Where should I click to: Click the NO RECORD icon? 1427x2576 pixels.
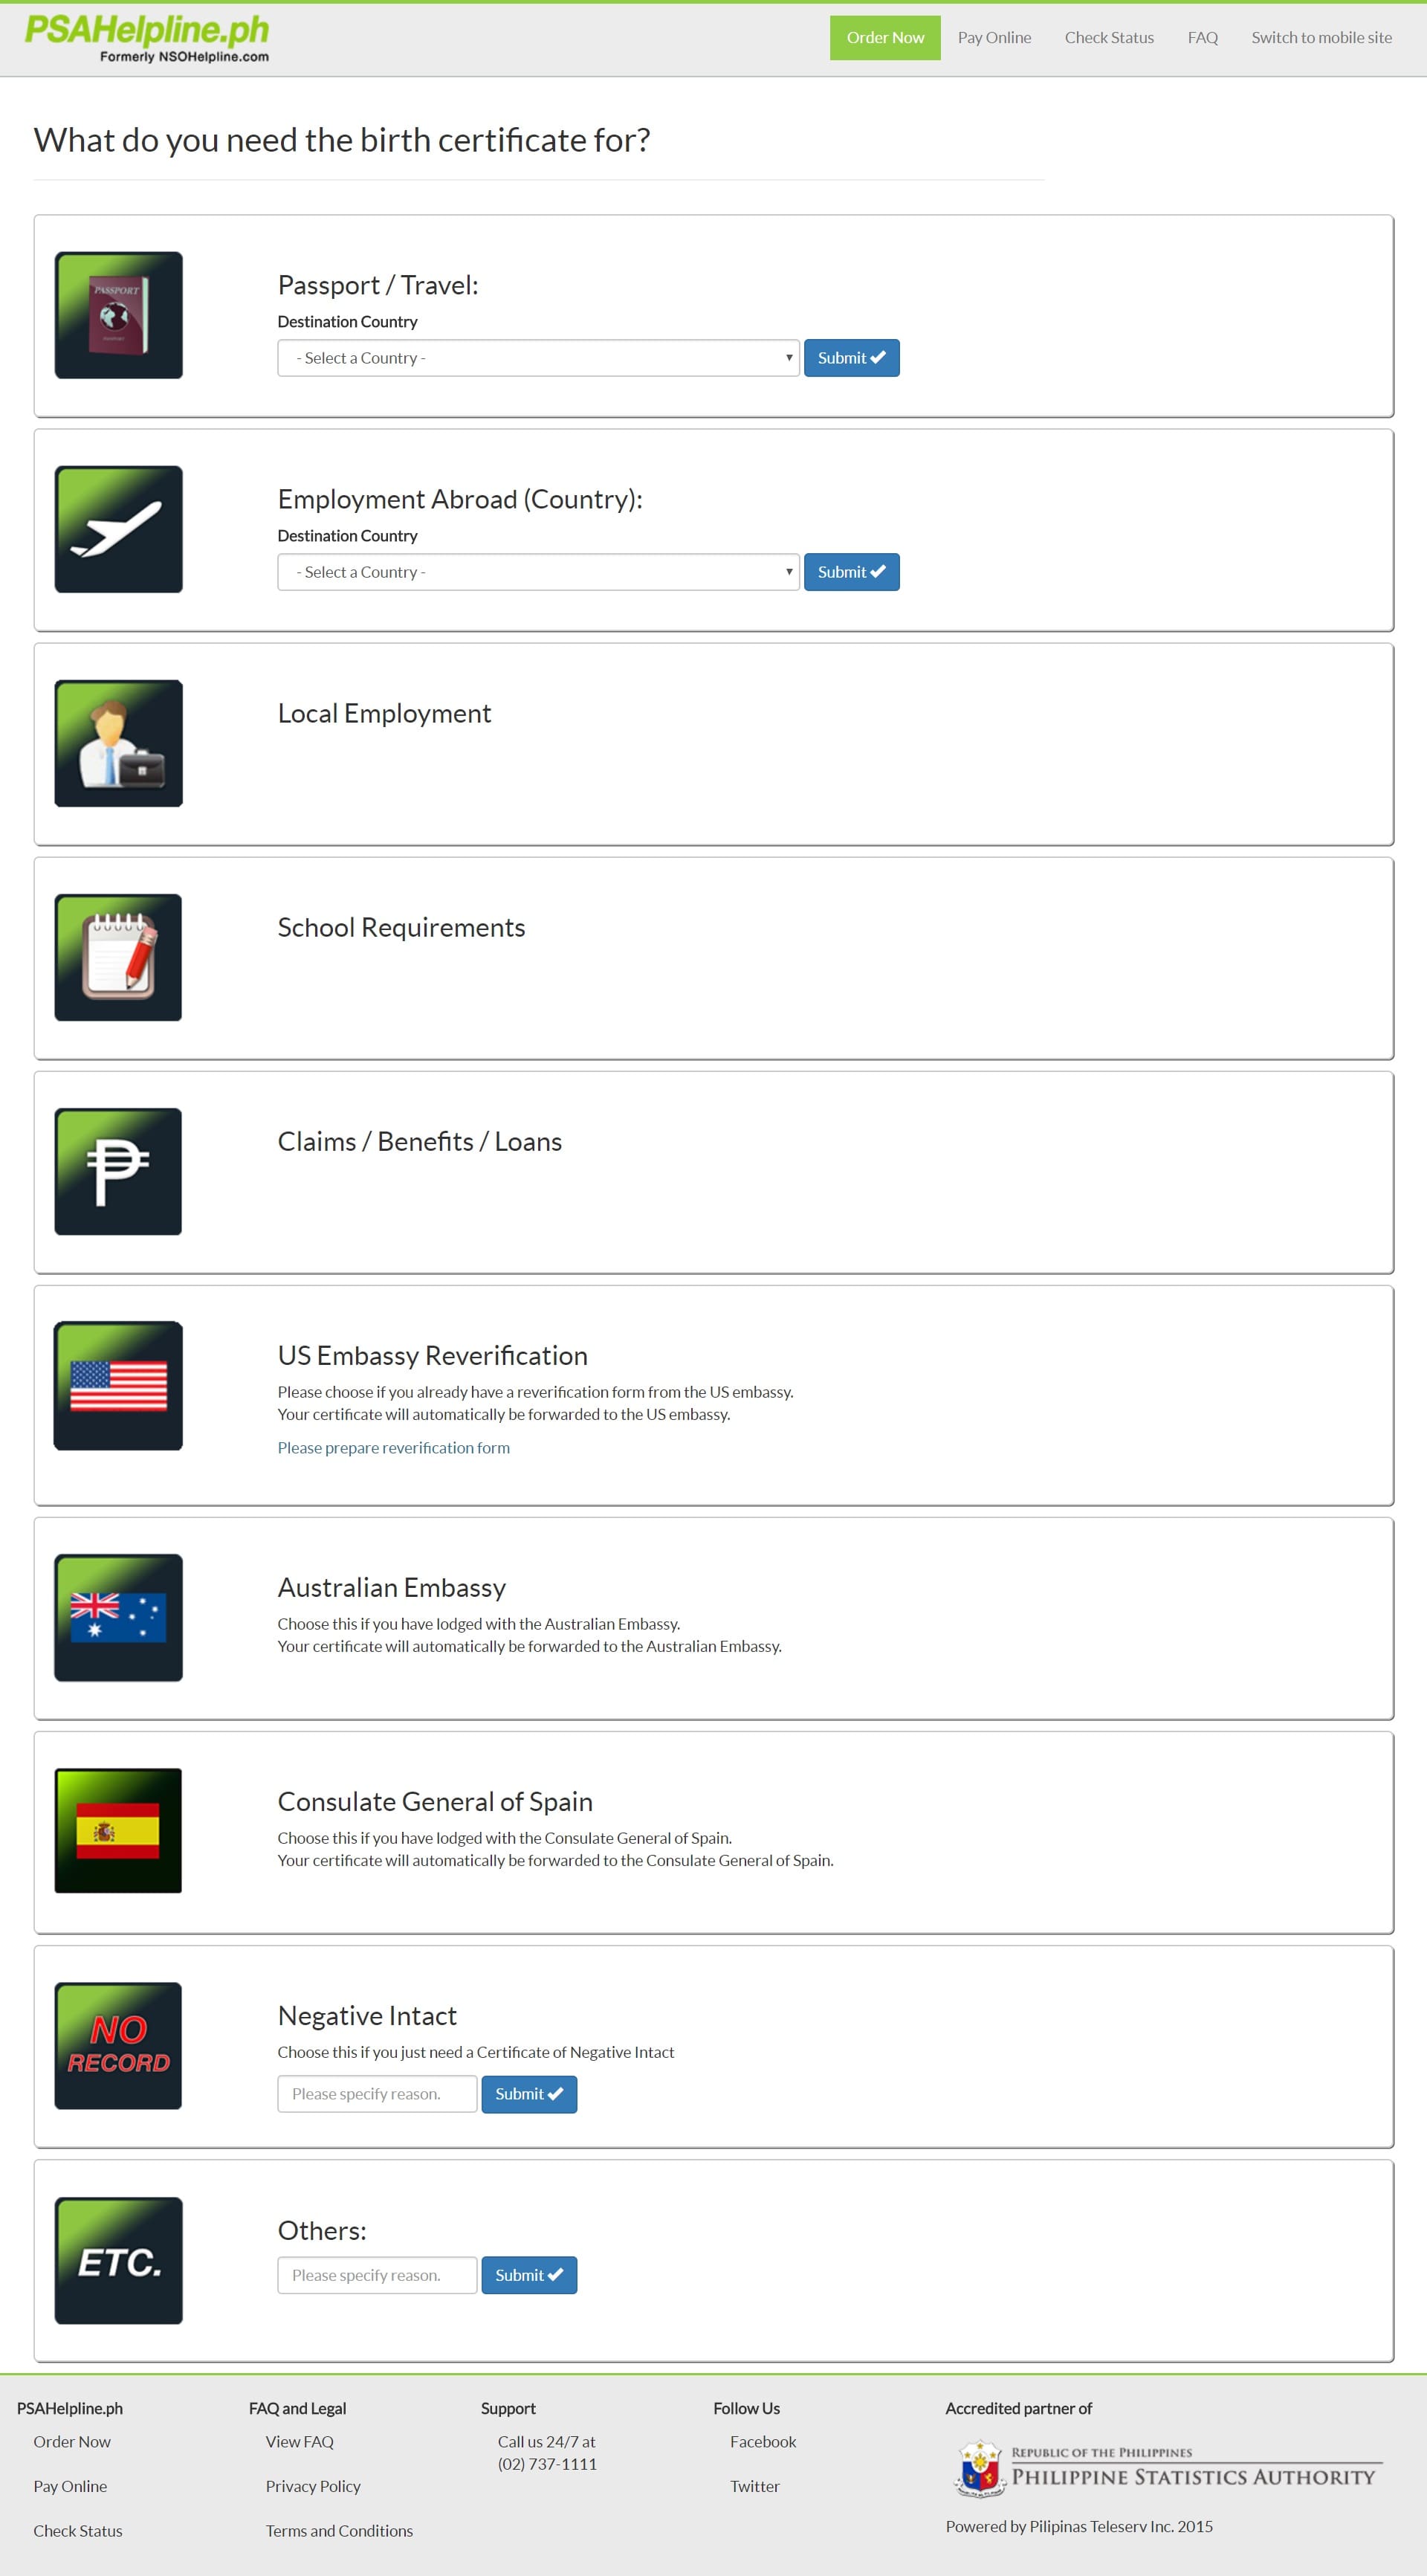[118, 2046]
